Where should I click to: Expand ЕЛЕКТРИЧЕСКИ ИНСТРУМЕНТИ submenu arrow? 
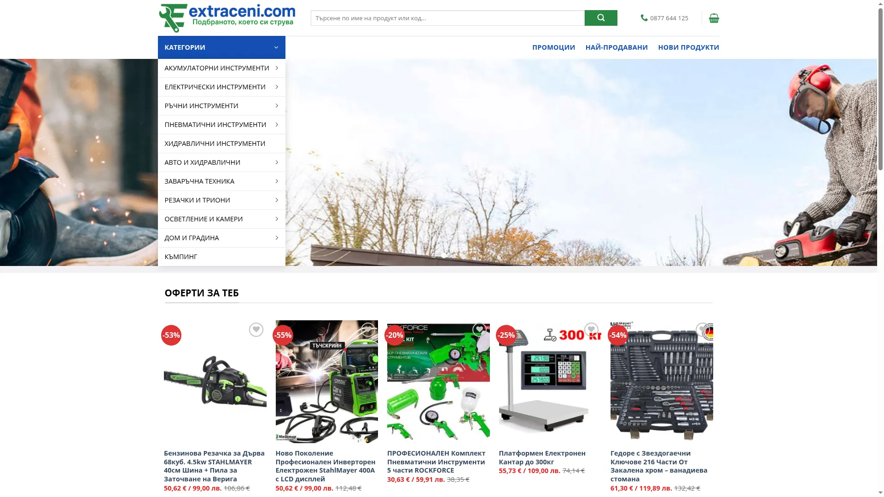277,87
